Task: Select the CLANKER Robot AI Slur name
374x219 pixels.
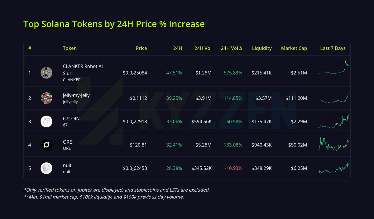Action: tap(83, 70)
